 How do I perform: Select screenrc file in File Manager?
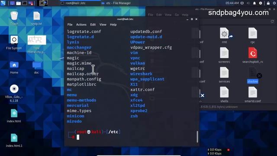point(224,55)
